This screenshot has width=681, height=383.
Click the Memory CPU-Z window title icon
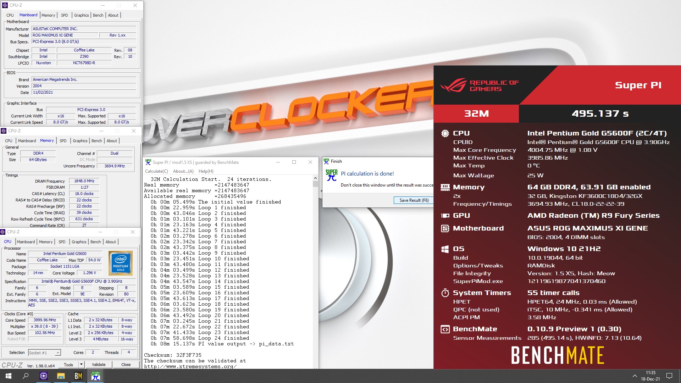coord(4,131)
